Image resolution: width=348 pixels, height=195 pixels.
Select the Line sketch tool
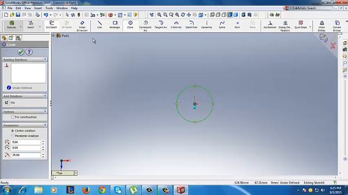pyautogui.click(x=100, y=25)
